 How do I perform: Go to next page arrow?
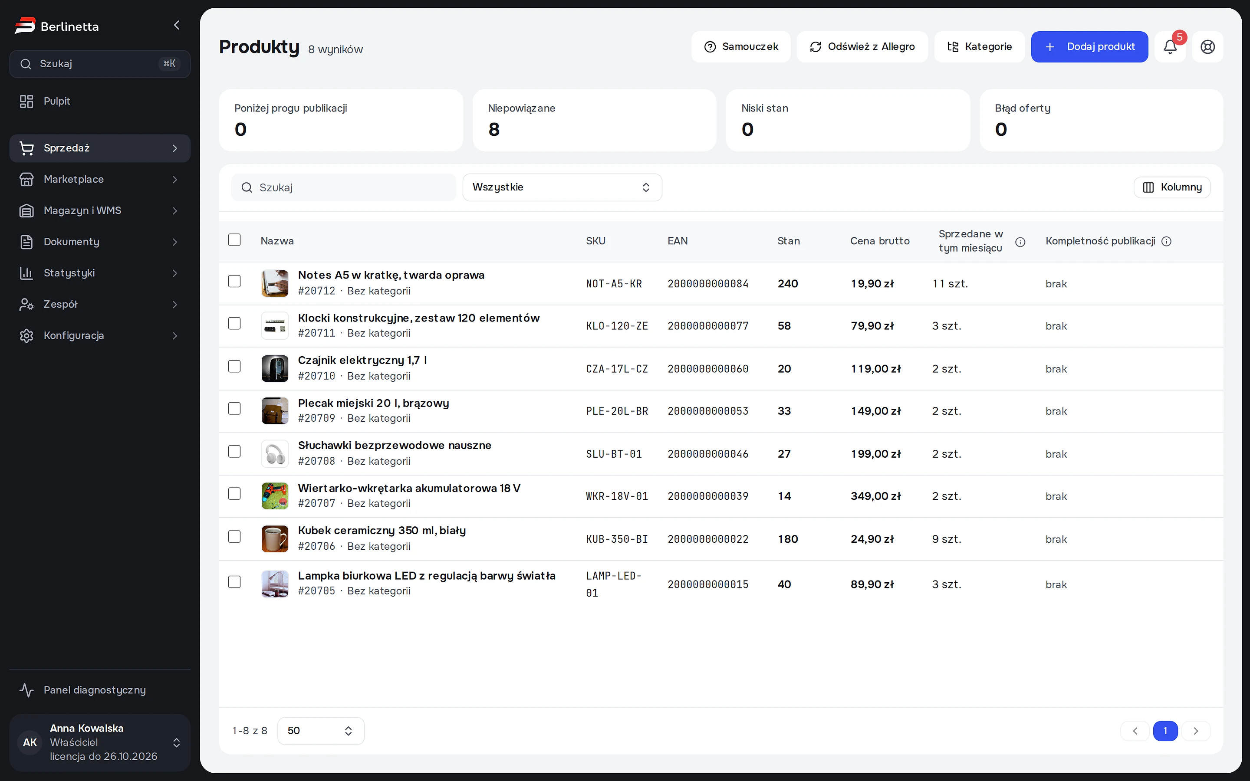(1196, 731)
